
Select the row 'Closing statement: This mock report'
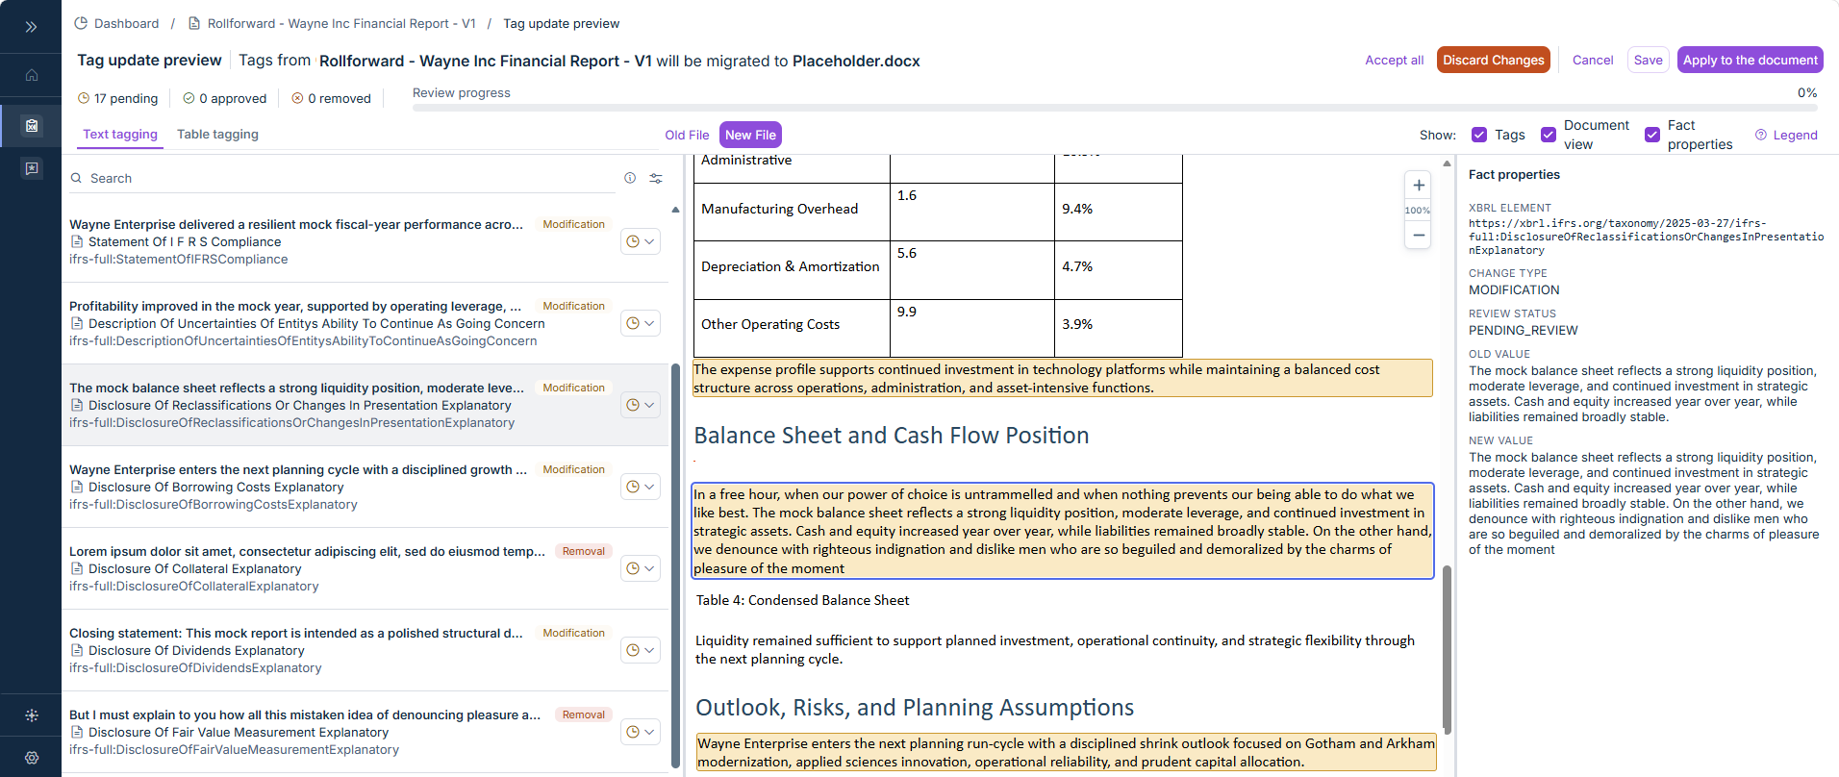tap(365, 650)
